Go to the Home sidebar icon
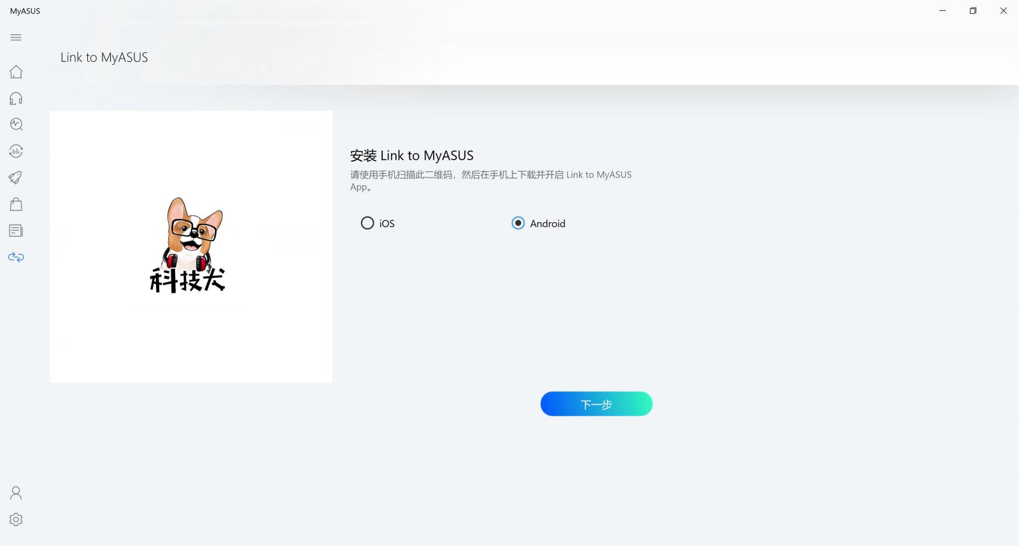Image resolution: width=1019 pixels, height=546 pixels. (16, 71)
